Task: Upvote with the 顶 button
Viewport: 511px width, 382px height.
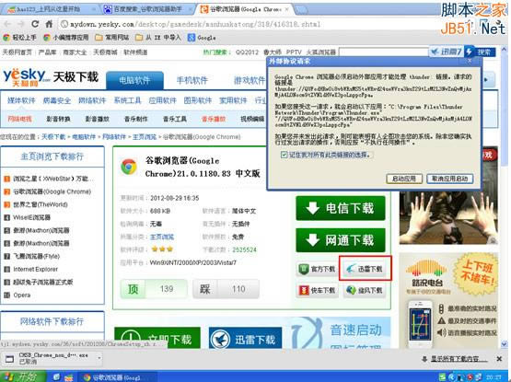Action: tap(154, 289)
